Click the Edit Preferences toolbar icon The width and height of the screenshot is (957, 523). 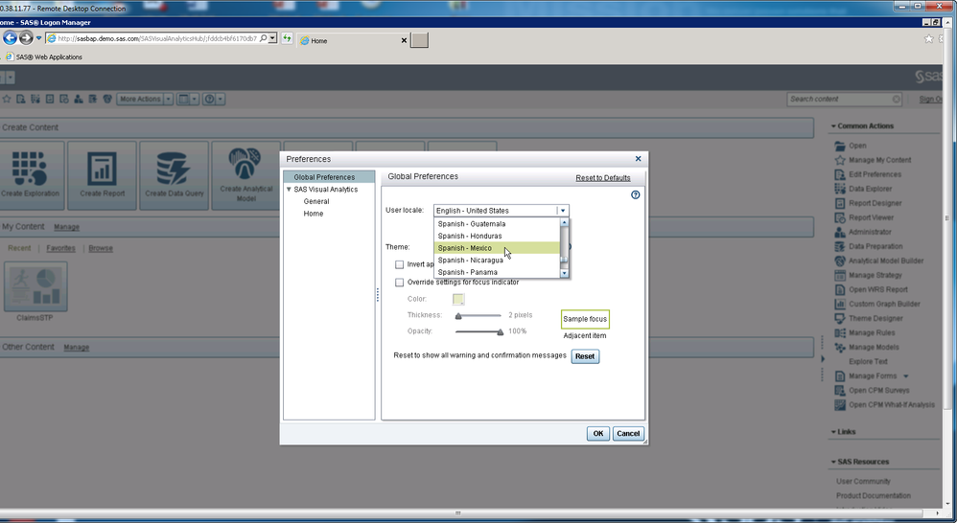(21, 99)
